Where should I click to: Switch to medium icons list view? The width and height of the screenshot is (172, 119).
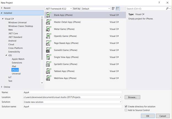click(x=118, y=9)
